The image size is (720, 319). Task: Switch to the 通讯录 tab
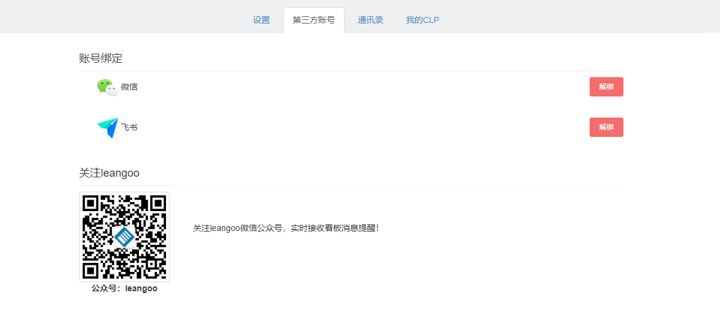click(370, 20)
